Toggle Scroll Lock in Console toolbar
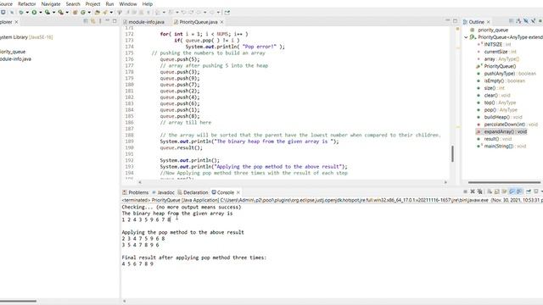Image resolution: width=543 pixels, height=305 pixels. pos(497,191)
